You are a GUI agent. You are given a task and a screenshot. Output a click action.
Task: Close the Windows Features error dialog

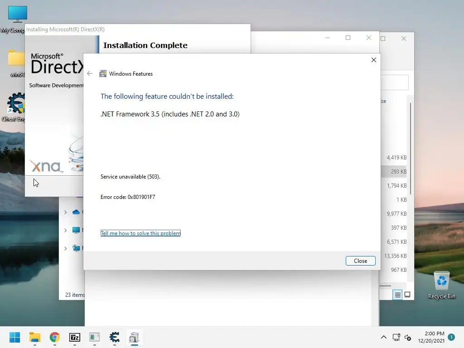[360, 261]
